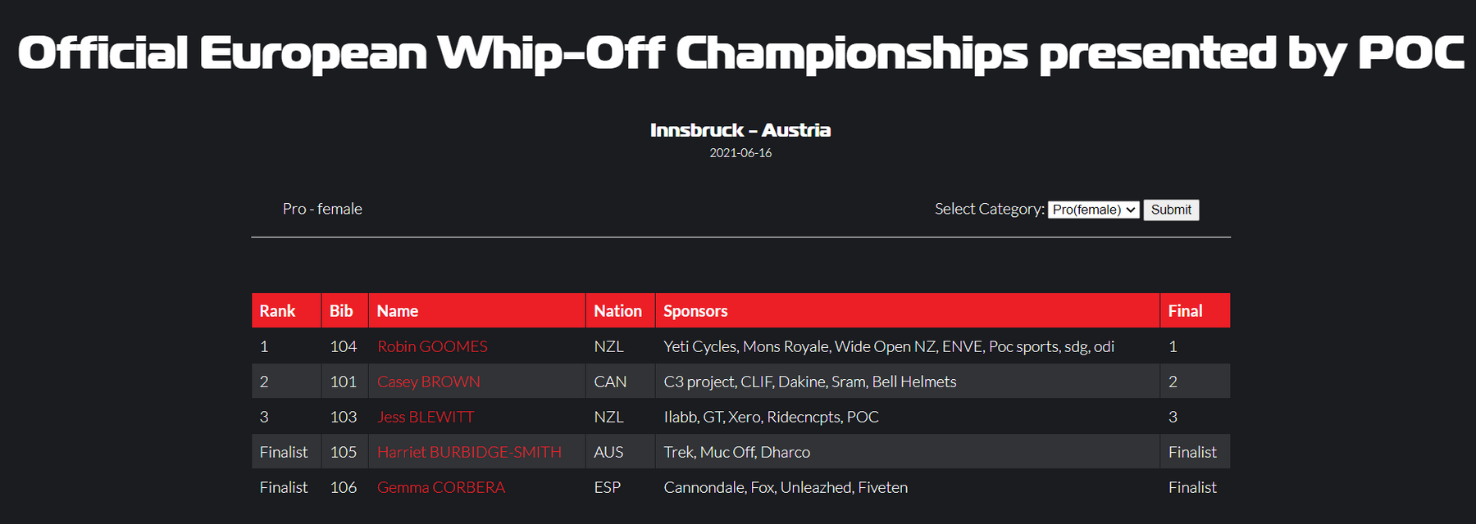Image resolution: width=1476 pixels, height=524 pixels.
Task: Click the Pro - female category label
Action: (x=322, y=209)
